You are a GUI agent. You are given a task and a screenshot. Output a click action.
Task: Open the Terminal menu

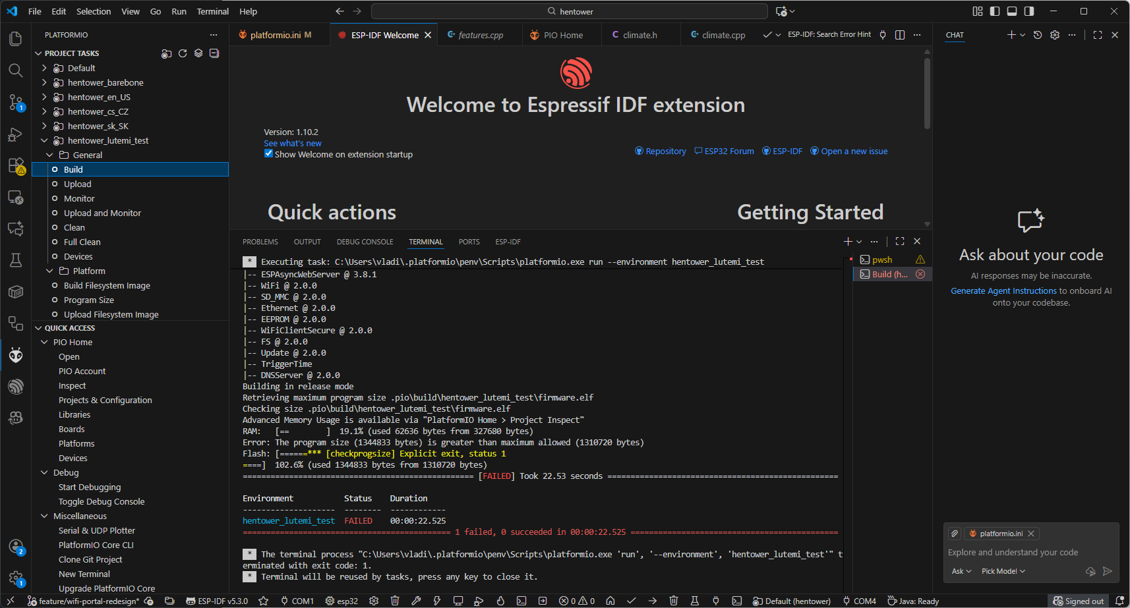pyautogui.click(x=213, y=11)
